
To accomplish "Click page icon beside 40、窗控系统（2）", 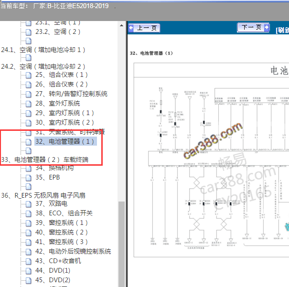I will tap(28, 233).
